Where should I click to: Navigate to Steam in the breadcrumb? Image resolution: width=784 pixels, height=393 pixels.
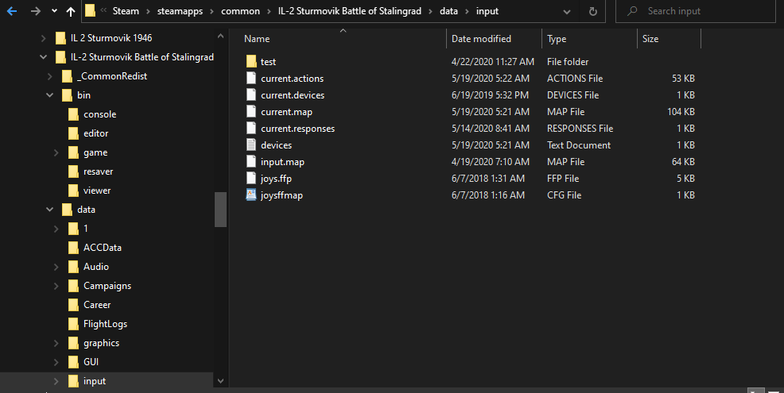coord(126,11)
